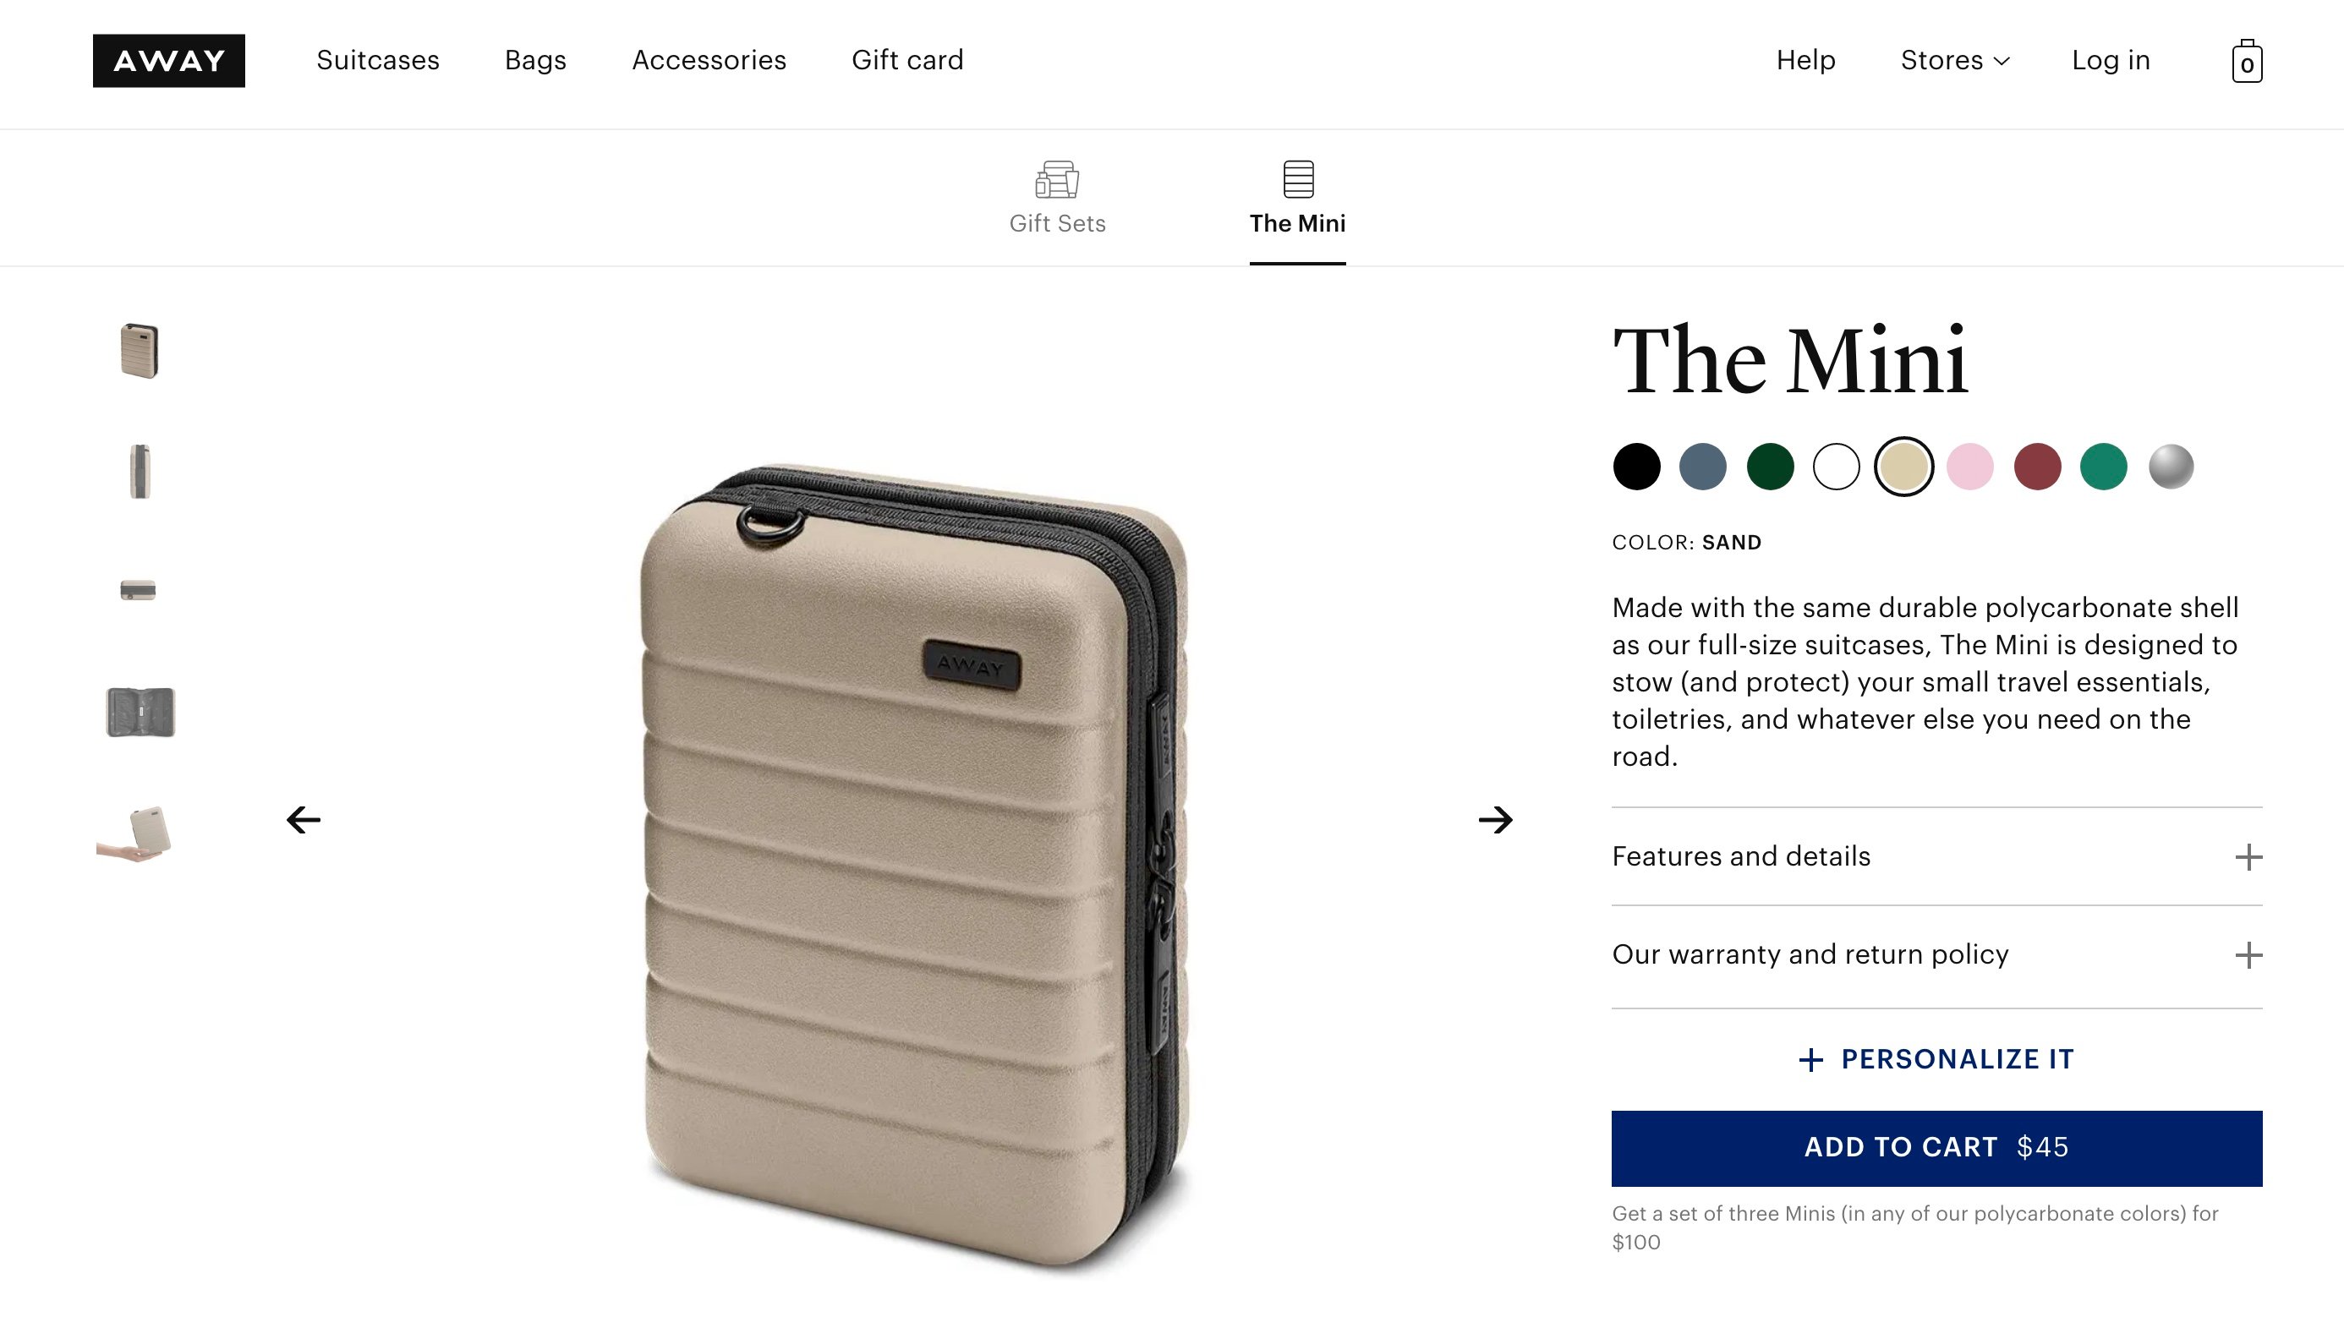Open the Suitcases menu

(378, 61)
